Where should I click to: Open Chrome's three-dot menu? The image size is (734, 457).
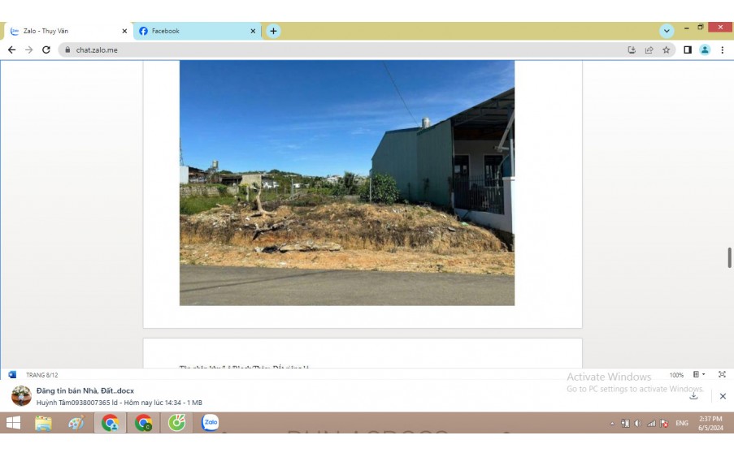722,50
